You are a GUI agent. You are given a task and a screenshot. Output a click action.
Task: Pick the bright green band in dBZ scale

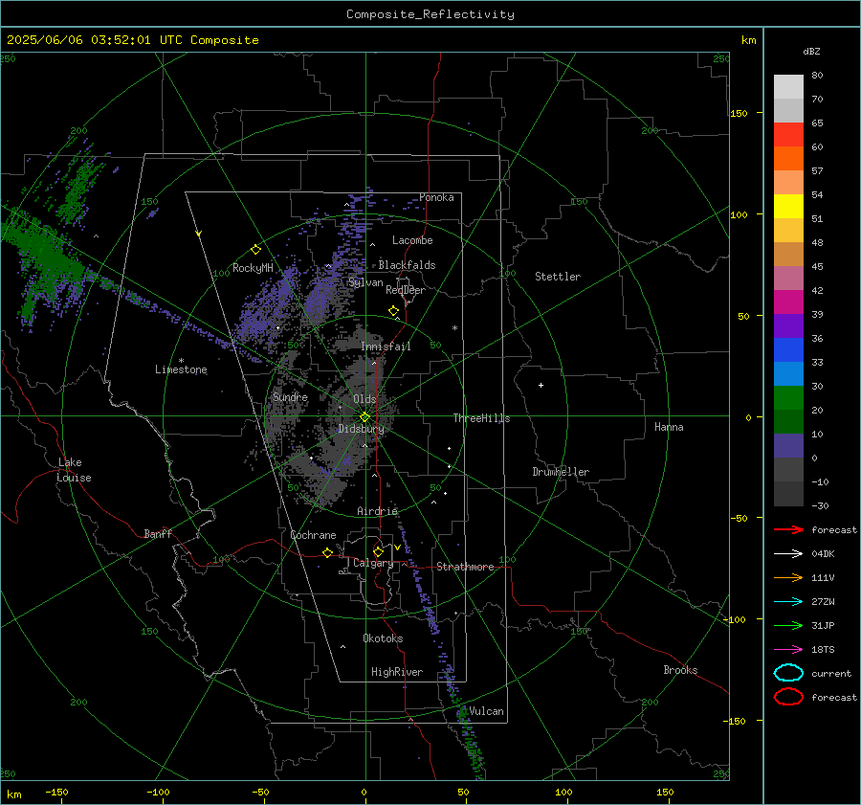(788, 397)
